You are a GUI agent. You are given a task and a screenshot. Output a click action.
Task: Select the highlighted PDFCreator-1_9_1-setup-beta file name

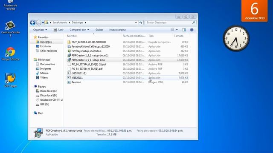pyautogui.click(x=88, y=60)
